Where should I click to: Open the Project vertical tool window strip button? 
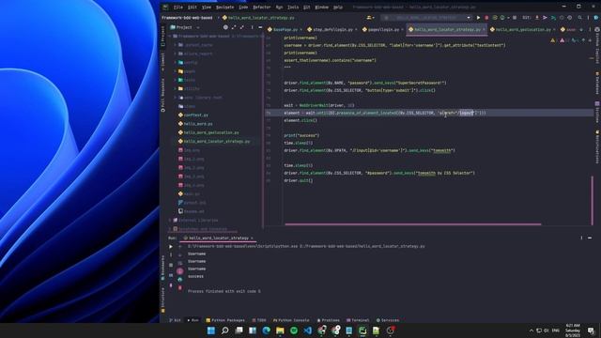point(162,37)
